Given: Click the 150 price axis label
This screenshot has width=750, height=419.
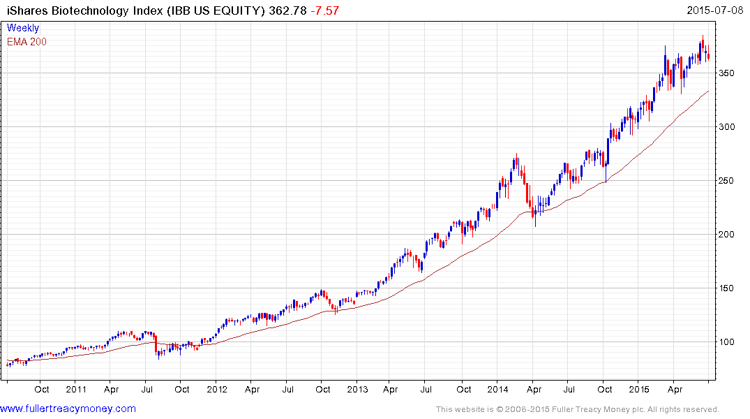Looking at the screenshot, I should 726,288.
